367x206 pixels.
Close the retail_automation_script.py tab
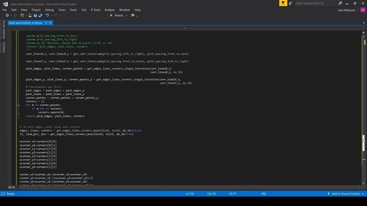click(50, 23)
